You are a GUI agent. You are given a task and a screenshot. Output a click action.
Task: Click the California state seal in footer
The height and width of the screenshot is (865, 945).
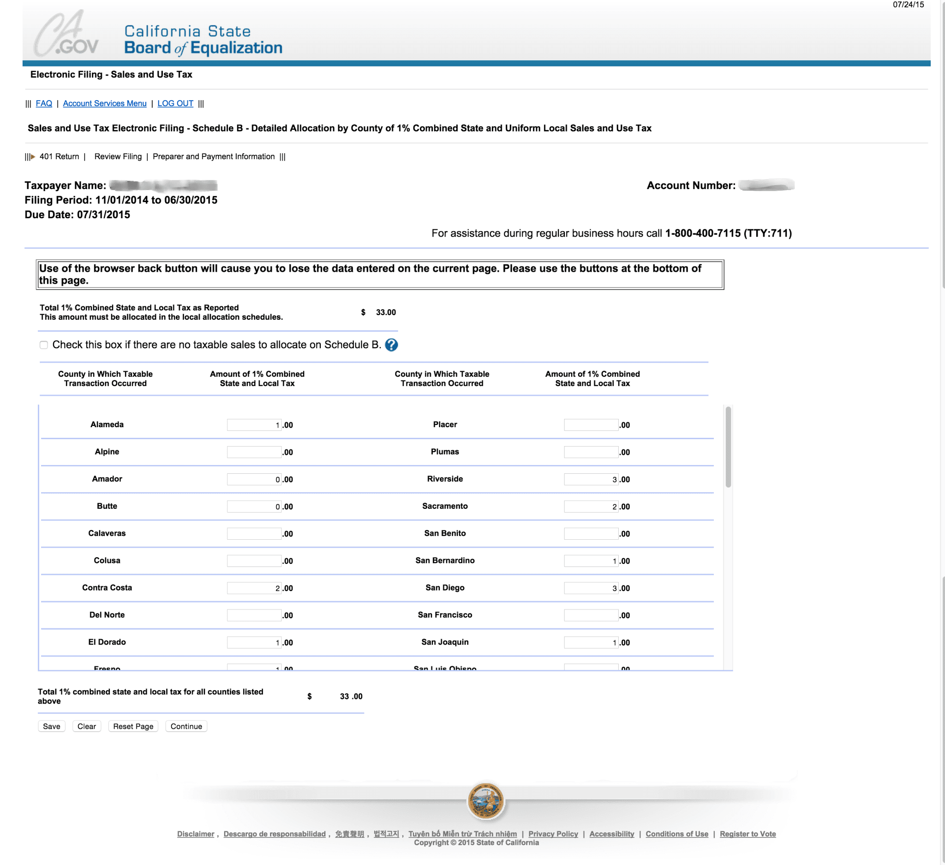pyautogui.click(x=485, y=801)
